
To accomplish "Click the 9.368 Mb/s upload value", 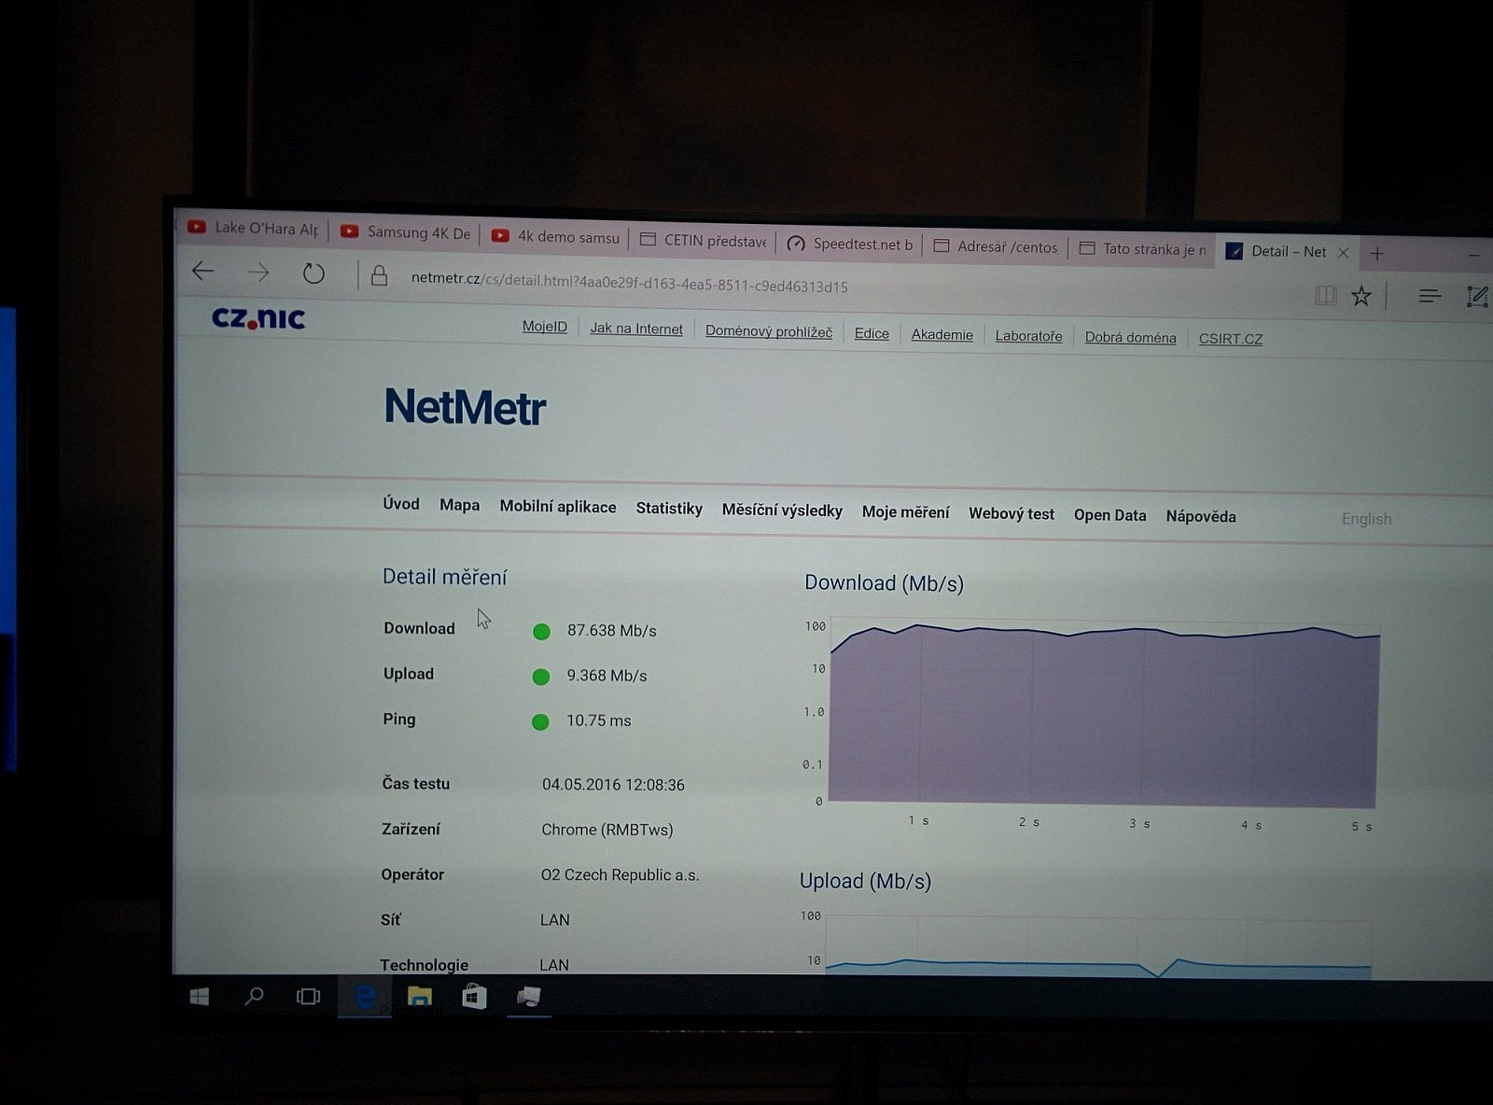I will [607, 676].
